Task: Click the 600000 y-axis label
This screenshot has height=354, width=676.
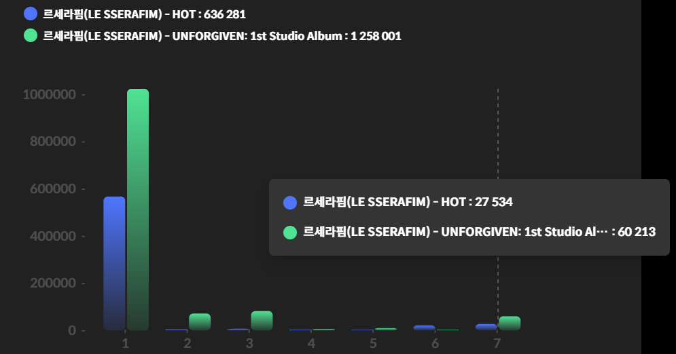Action: pyautogui.click(x=53, y=189)
